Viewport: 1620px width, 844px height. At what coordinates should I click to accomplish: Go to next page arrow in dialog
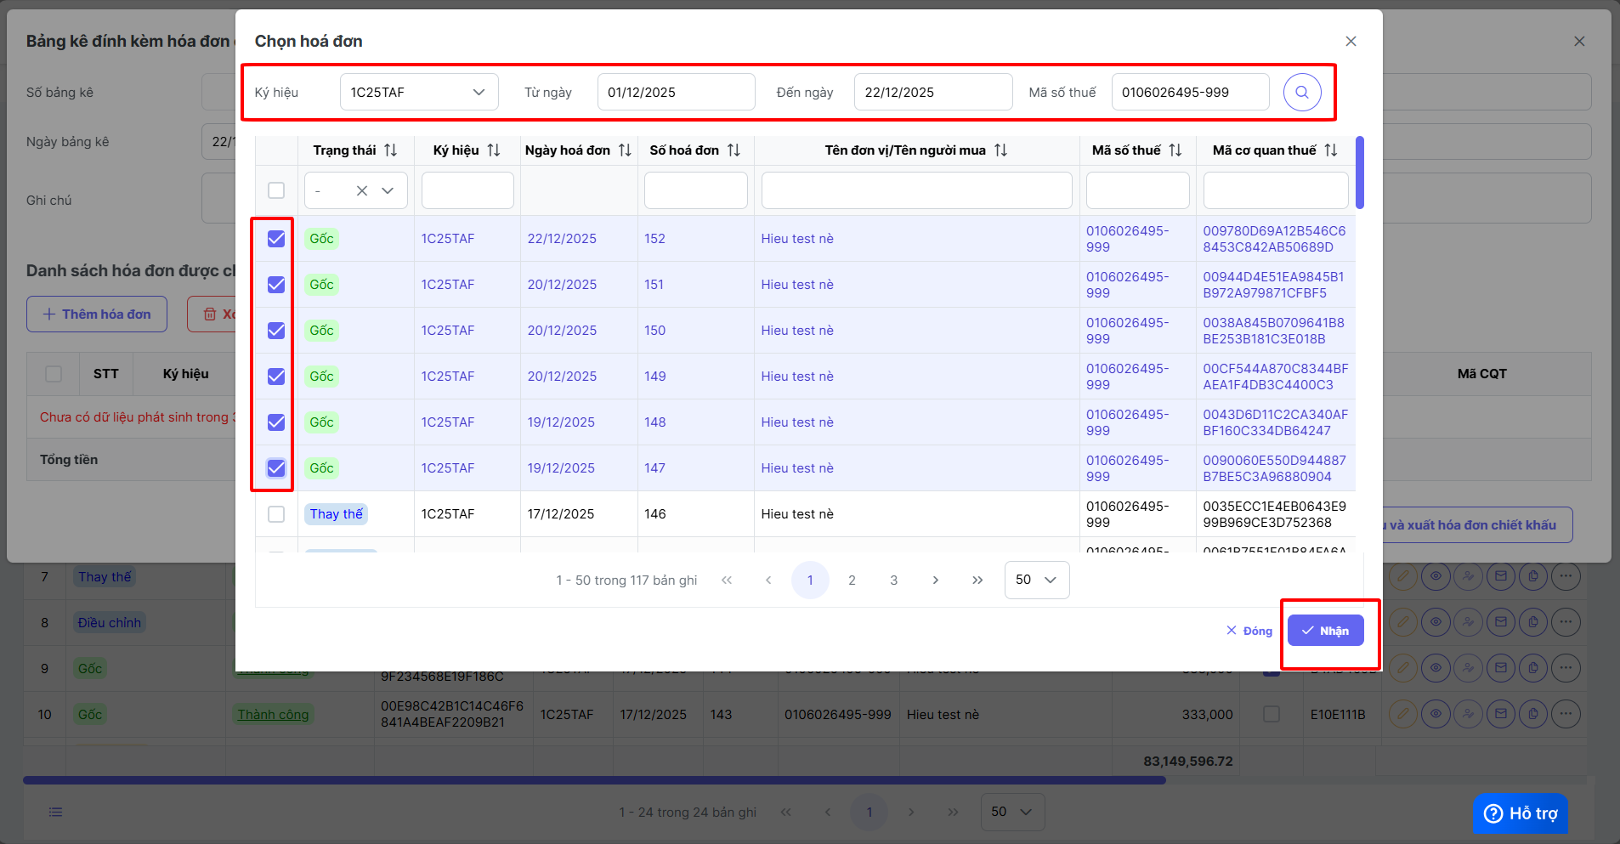(x=935, y=580)
